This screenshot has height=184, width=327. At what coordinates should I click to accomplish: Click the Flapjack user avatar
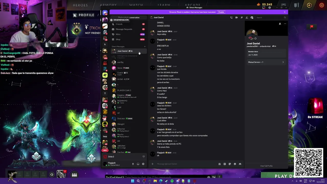click(105, 164)
